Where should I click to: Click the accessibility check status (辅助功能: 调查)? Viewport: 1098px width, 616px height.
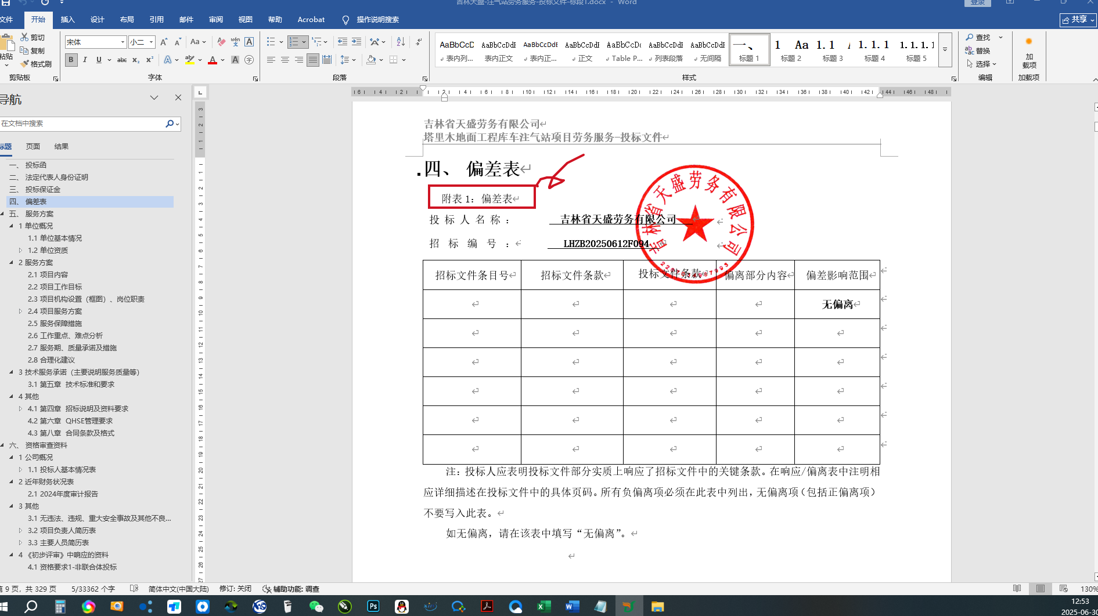click(x=291, y=589)
